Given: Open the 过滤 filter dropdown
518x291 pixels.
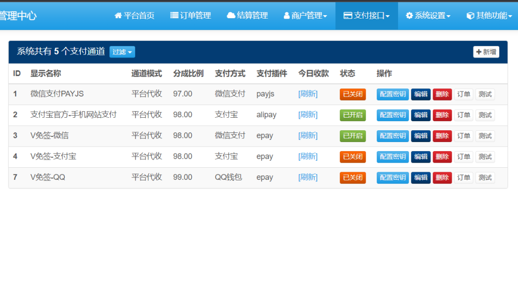Looking at the screenshot, I should coord(122,52).
